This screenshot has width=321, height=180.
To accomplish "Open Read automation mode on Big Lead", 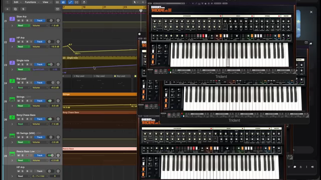I will pyautogui.click(x=24, y=87).
